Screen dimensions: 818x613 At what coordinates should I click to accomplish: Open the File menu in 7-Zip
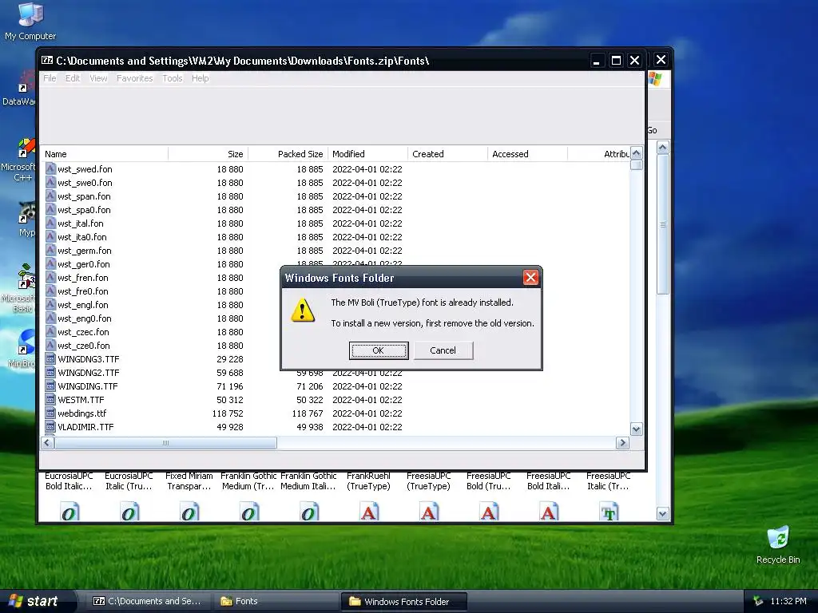pyautogui.click(x=50, y=78)
